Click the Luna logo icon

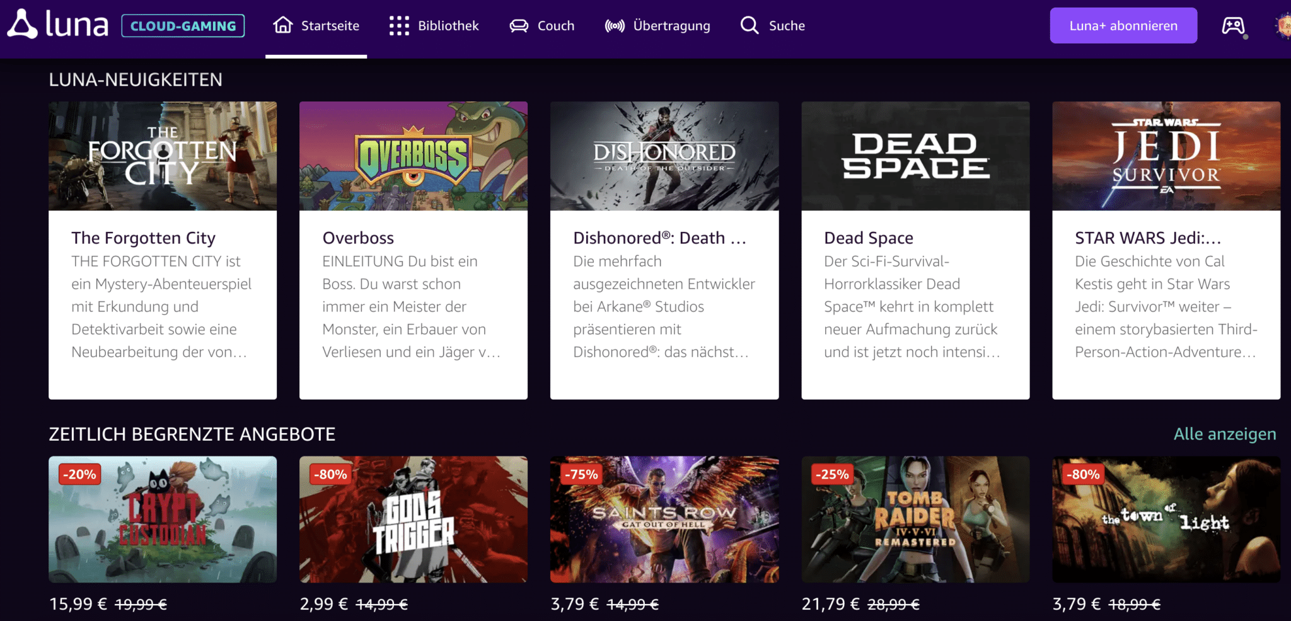click(23, 25)
